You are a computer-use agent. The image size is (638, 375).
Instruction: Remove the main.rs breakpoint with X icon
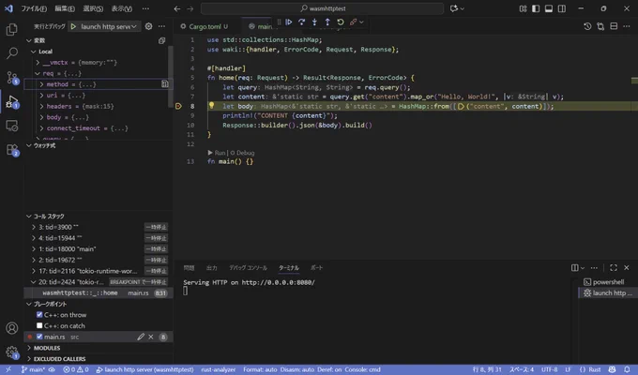click(x=151, y=337)
